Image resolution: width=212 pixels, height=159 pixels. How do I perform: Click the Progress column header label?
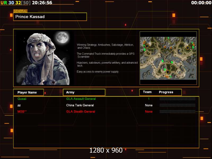point(166,92)
